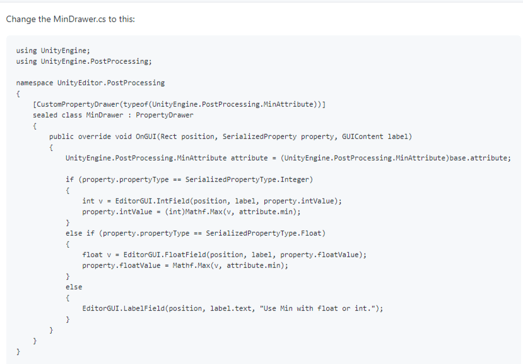523x364 pixels.
Task: Click the EditorGUI.IntField line
Action: 212,201
